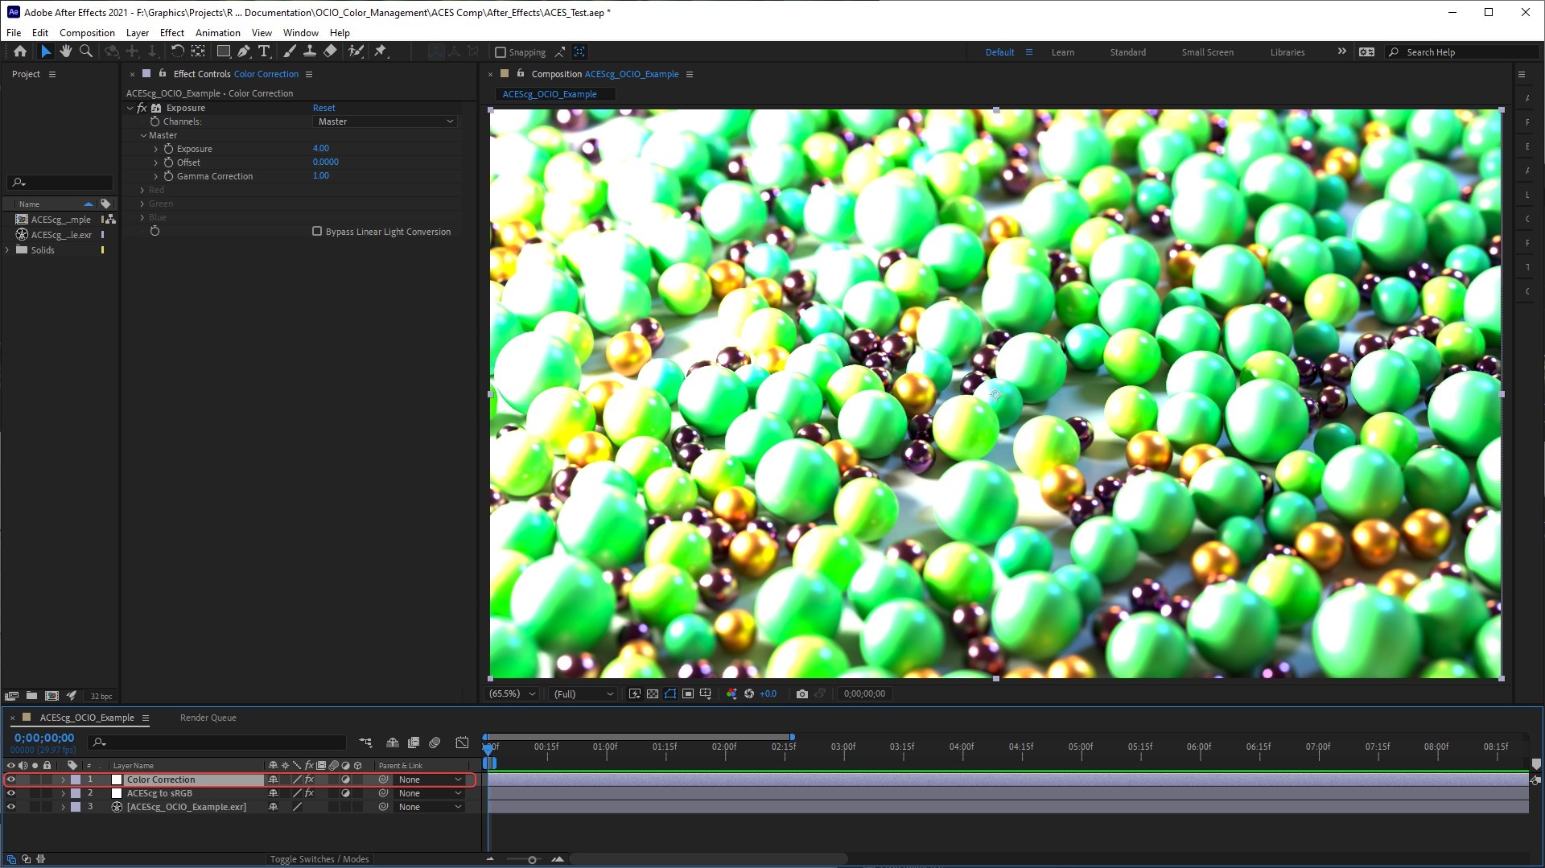Check Bypass Linear Light Conversion
The image size is (1545, 868).
[317, 232]
